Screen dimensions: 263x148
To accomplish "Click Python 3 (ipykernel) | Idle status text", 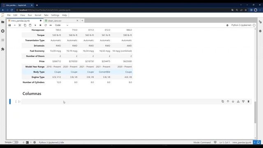I will click(51, 143).
